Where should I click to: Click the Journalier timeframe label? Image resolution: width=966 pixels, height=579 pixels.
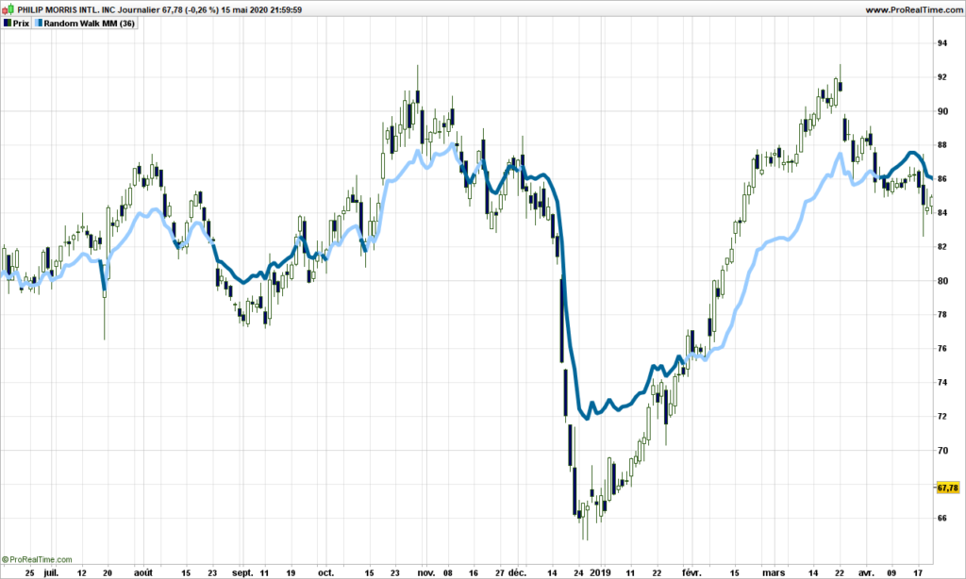(x=140, y=9)
